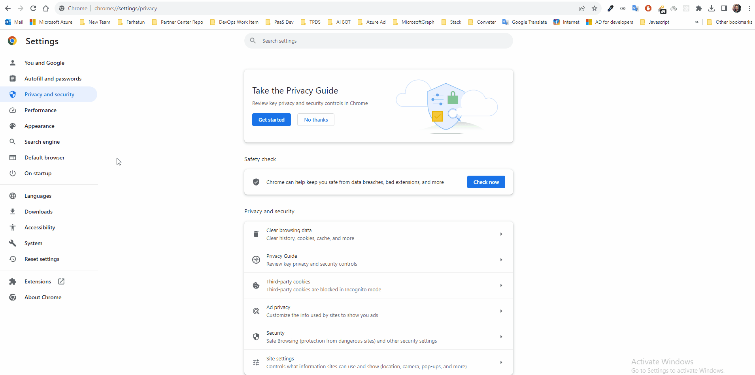Click the clipboard icon for Autofill
Image resolution: width=755 pixels, height=375 pixels.
(13, 79)
